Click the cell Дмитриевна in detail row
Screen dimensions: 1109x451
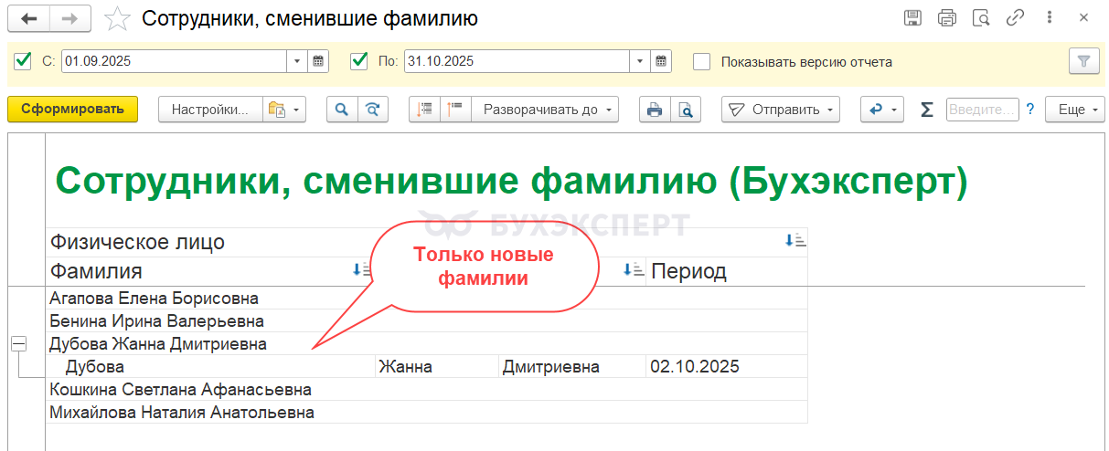click(572, 367)
